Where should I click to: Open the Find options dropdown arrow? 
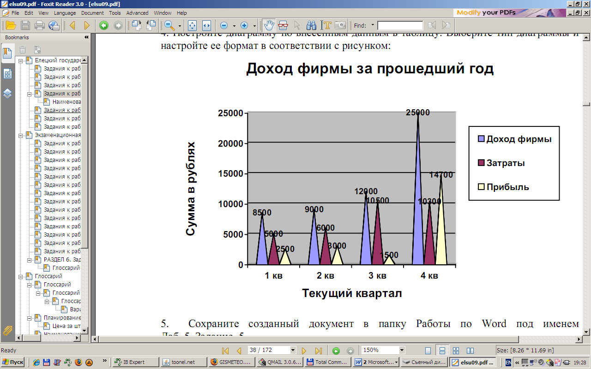pyautogui.click(x=372, y=26)
